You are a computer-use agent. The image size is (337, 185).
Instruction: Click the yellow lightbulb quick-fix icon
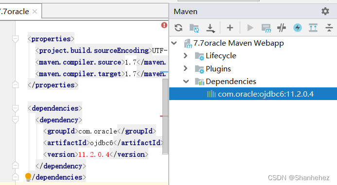(x=28, y=177)
